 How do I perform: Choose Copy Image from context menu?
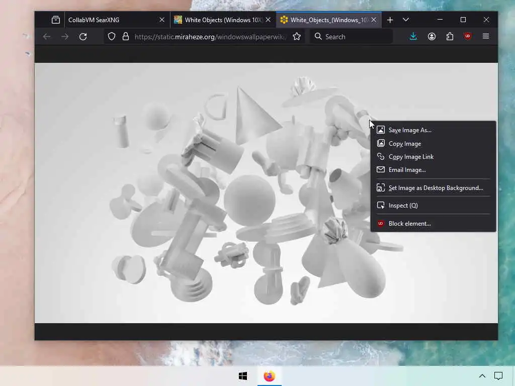pyautogui.click(x=433, y=143)
